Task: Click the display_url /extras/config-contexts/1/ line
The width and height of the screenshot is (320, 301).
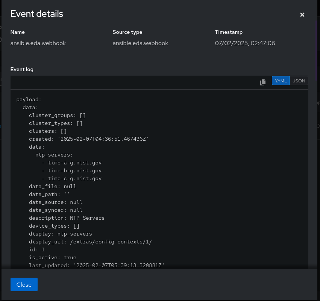Action: click(x=90, y=242)
